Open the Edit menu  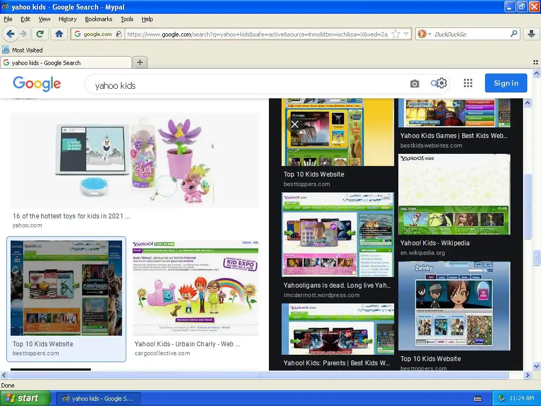coord(25,19)
